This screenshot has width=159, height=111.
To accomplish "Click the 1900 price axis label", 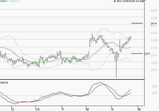I will (x=154, y=63).
